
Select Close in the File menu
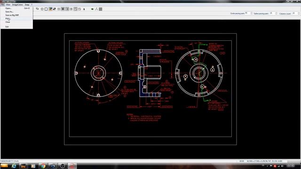17,22
